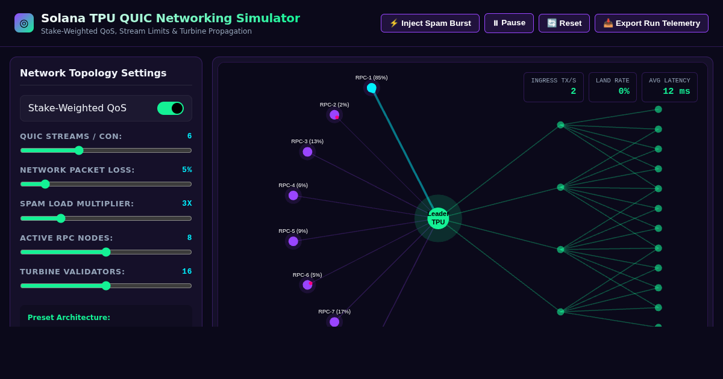Click the Ingress TX/S stat card
Screen dimensions: 723x379
[554, 87]
